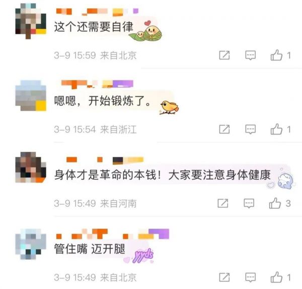Like the 开始锻炼了 comment
The width and height of the screenshot is (302, 289).
point(276,129)
